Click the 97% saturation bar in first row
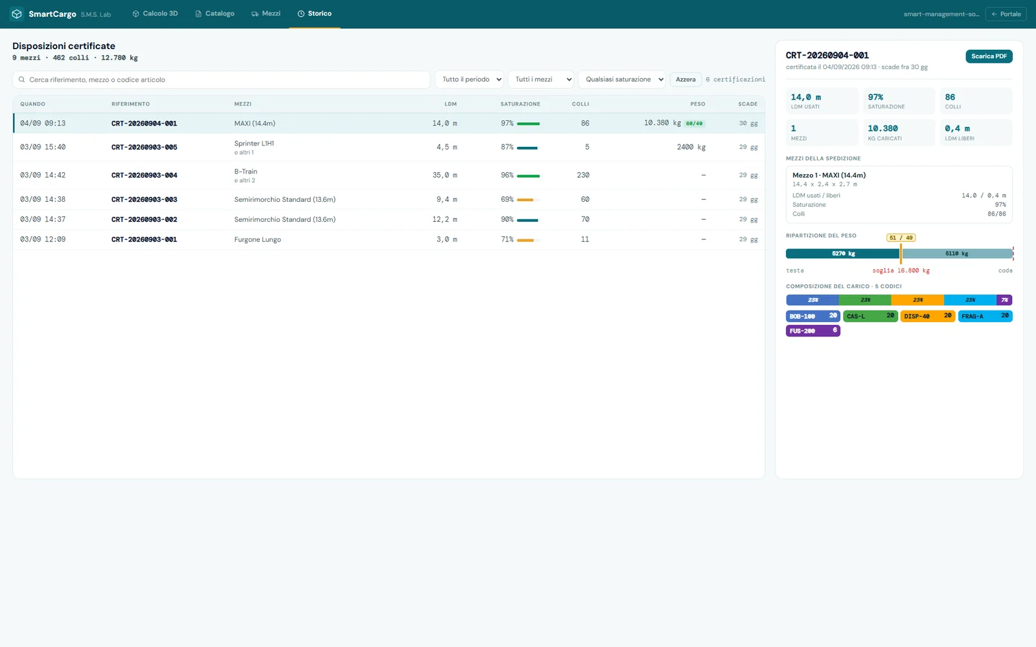 pyautogui.click(x=528, y=124)
